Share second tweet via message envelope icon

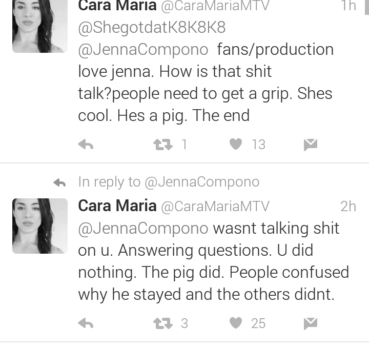[311, 323]
